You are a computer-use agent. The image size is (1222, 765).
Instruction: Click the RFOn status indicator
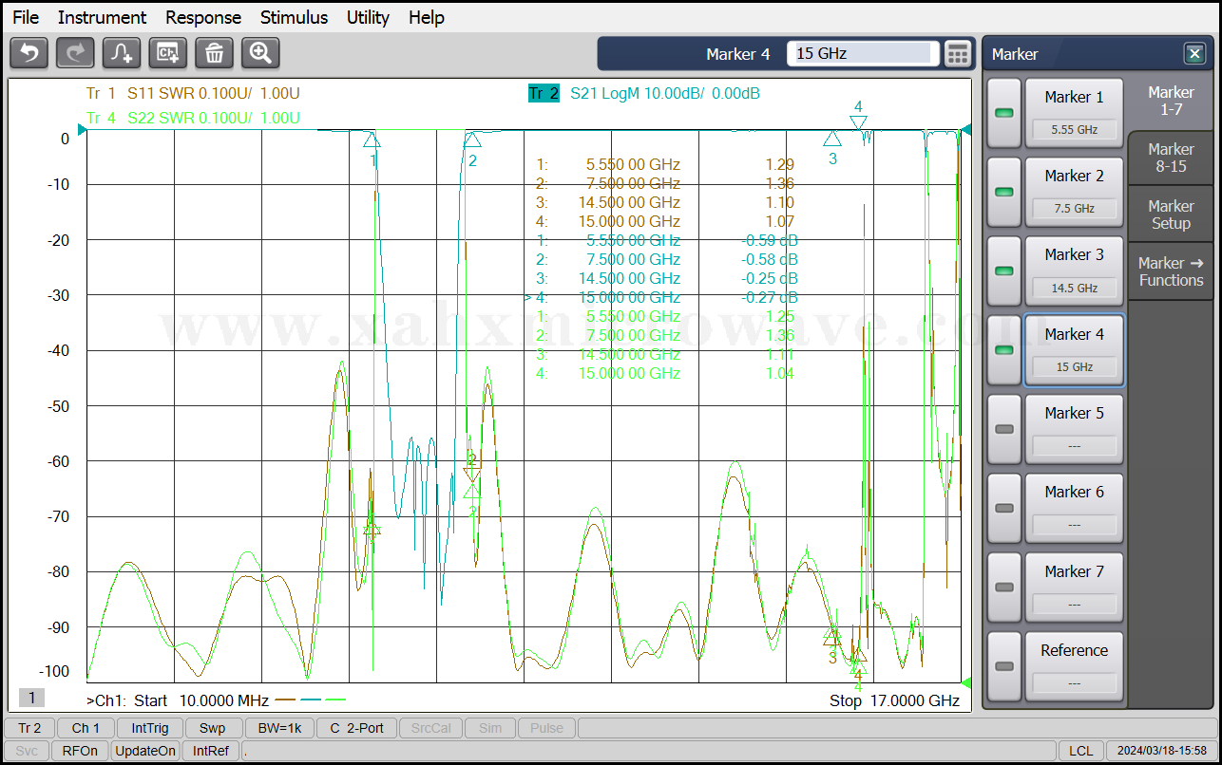80,751
